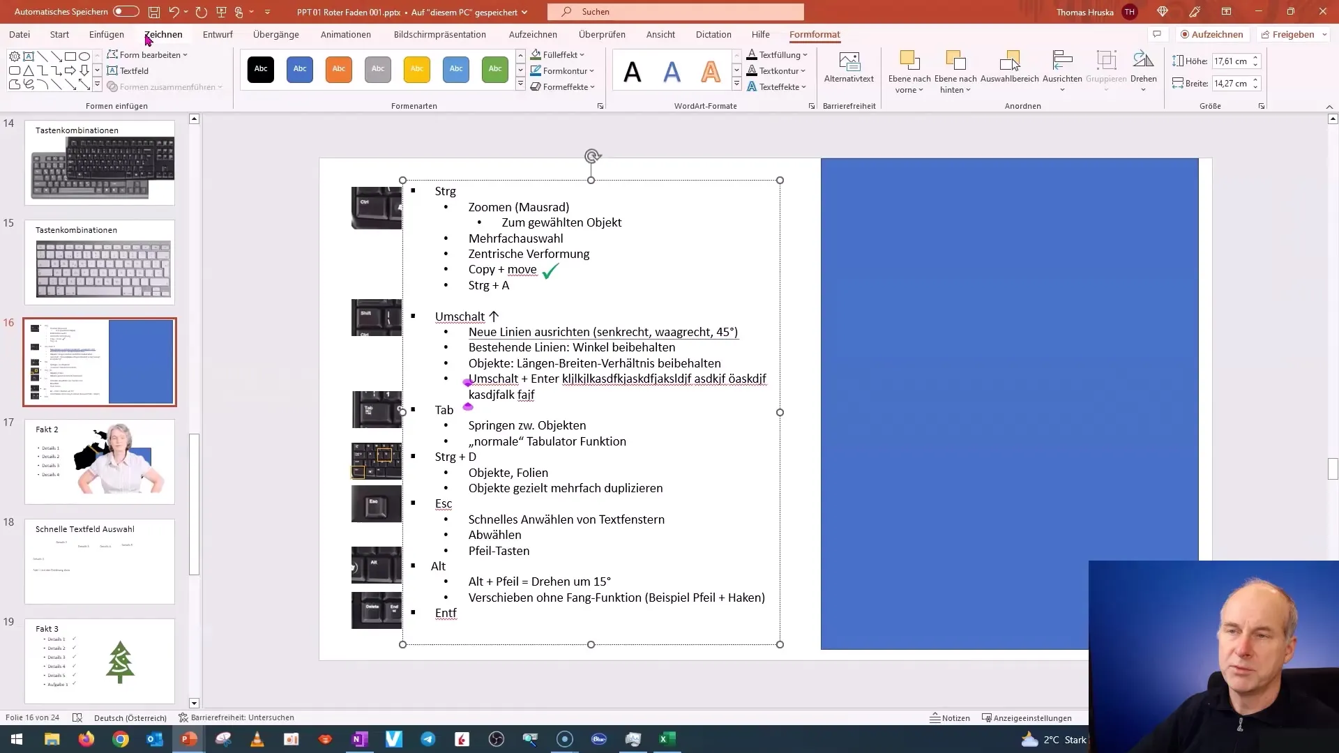Open Formenarten dialog launcher

point(600,106)
